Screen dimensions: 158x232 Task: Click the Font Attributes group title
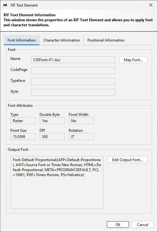(x=20, y=106)
